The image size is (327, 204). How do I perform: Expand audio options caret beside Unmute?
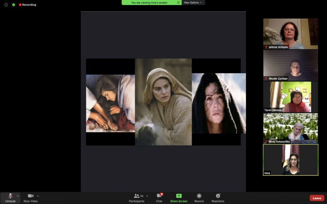click(18, 196)
